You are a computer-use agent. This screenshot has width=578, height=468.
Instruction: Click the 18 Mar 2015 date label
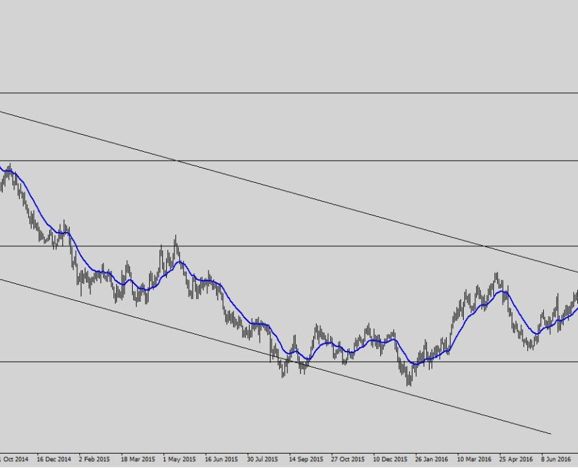click(x=138, y=459)
